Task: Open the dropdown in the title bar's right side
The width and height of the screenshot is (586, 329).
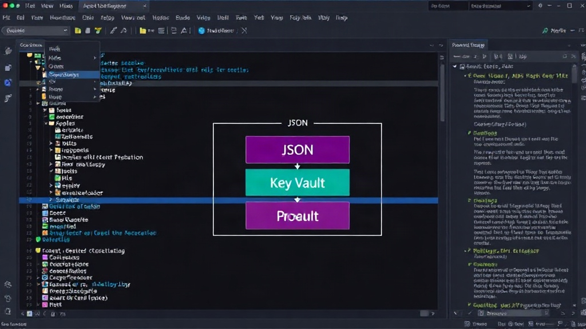Action: point(500,6)
